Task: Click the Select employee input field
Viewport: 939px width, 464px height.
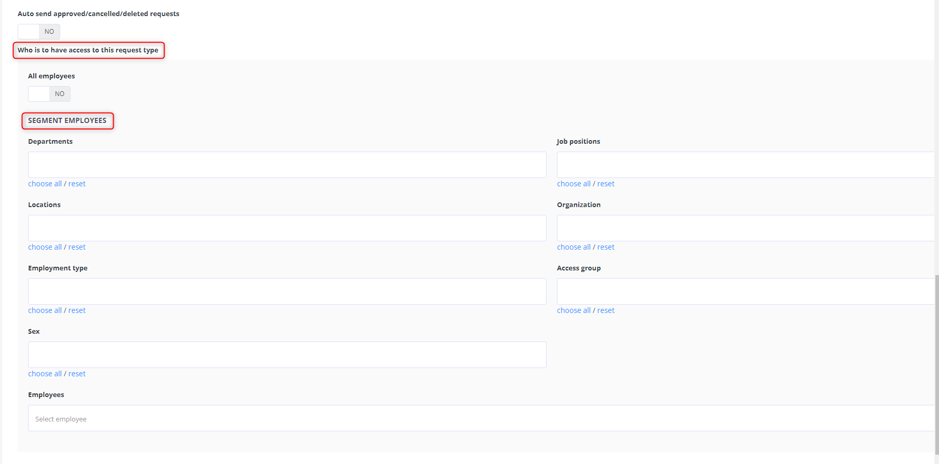Action: pos(481,418)
